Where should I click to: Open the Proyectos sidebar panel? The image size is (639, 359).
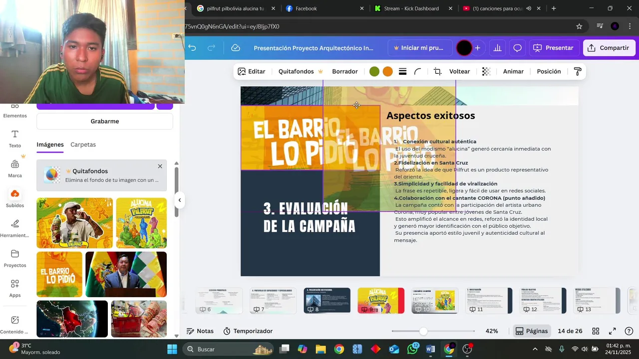15,259
